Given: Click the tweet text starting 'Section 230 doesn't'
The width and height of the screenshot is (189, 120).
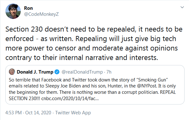Looking at the screenshot, I should click(94, 43).
